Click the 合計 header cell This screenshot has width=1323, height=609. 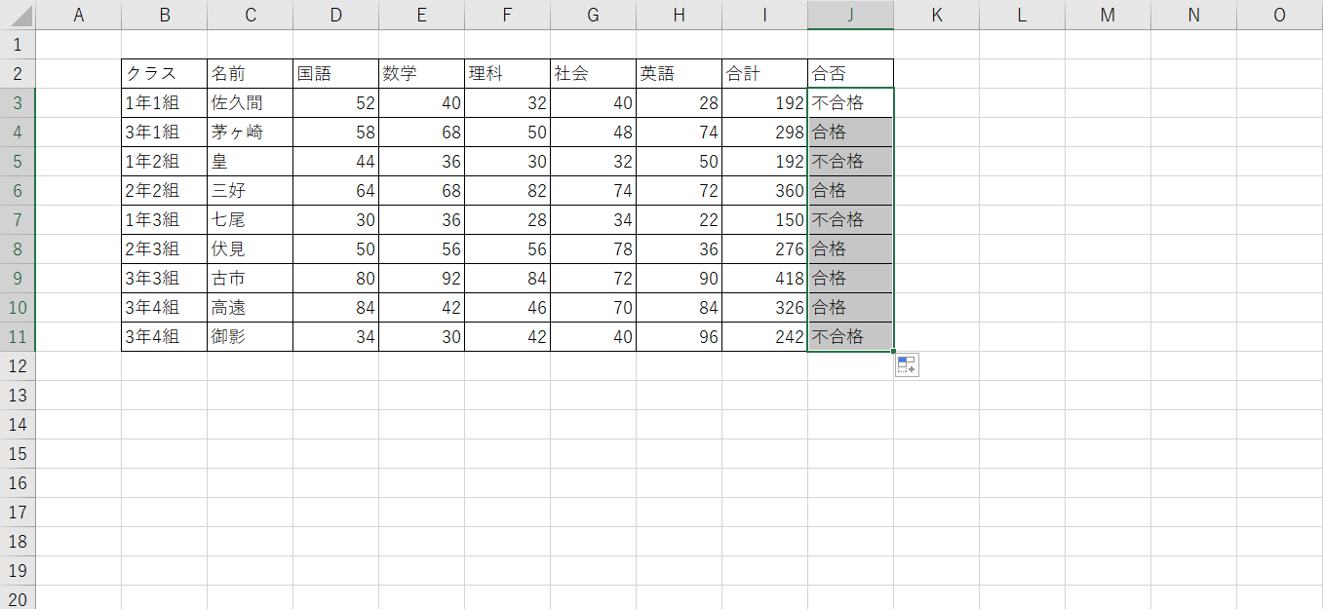click(764, 73)
